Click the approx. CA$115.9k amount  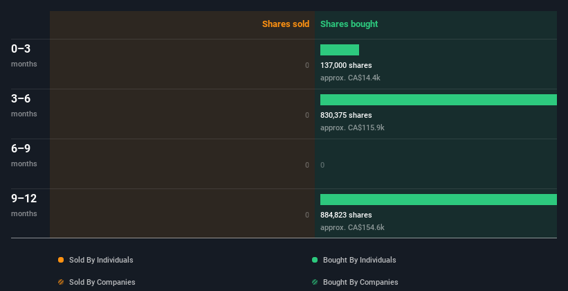[352, 127]
